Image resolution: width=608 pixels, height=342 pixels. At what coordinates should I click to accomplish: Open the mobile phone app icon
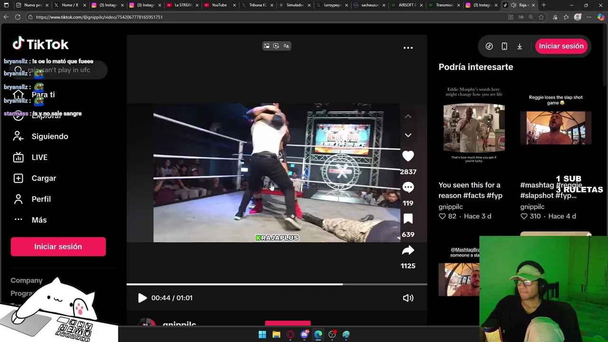(504, 46)
